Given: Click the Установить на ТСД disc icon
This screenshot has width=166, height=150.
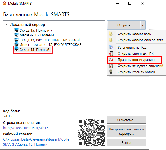Looking at the screenshot, I should tap(111, 47).
